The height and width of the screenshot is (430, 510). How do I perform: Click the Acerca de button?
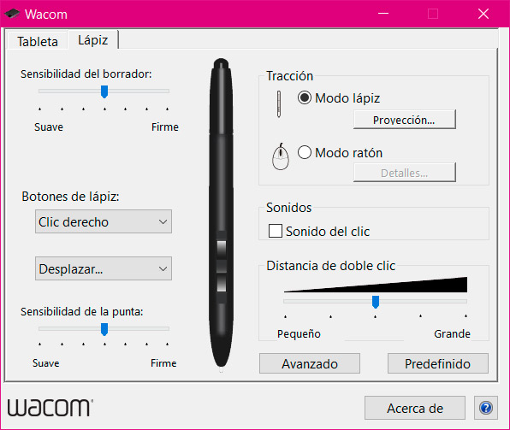coord(415,408)
